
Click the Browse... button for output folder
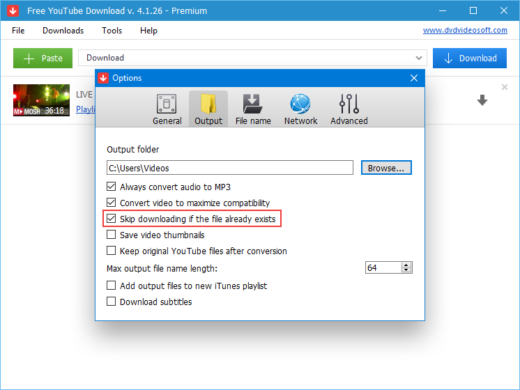[x=386, y=168]
